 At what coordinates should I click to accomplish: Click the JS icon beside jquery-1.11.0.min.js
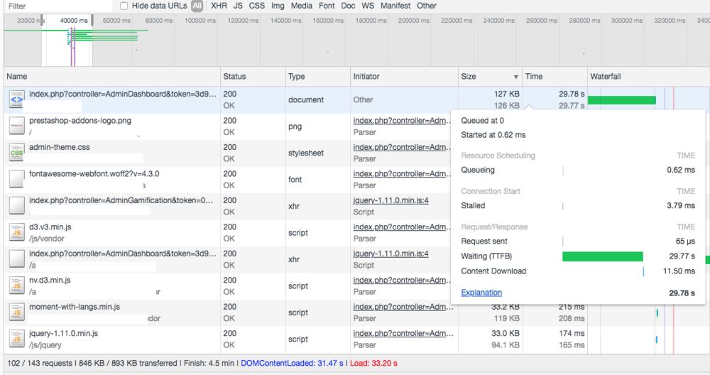(x=17, y=339)
